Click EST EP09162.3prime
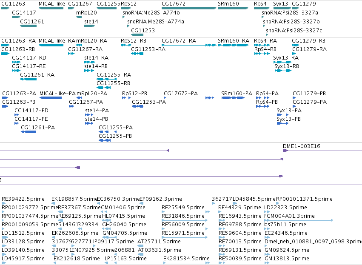This screenshot has width=362, height=265. (161, 199)
